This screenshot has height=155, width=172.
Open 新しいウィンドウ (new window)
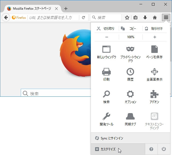(106, 52)
